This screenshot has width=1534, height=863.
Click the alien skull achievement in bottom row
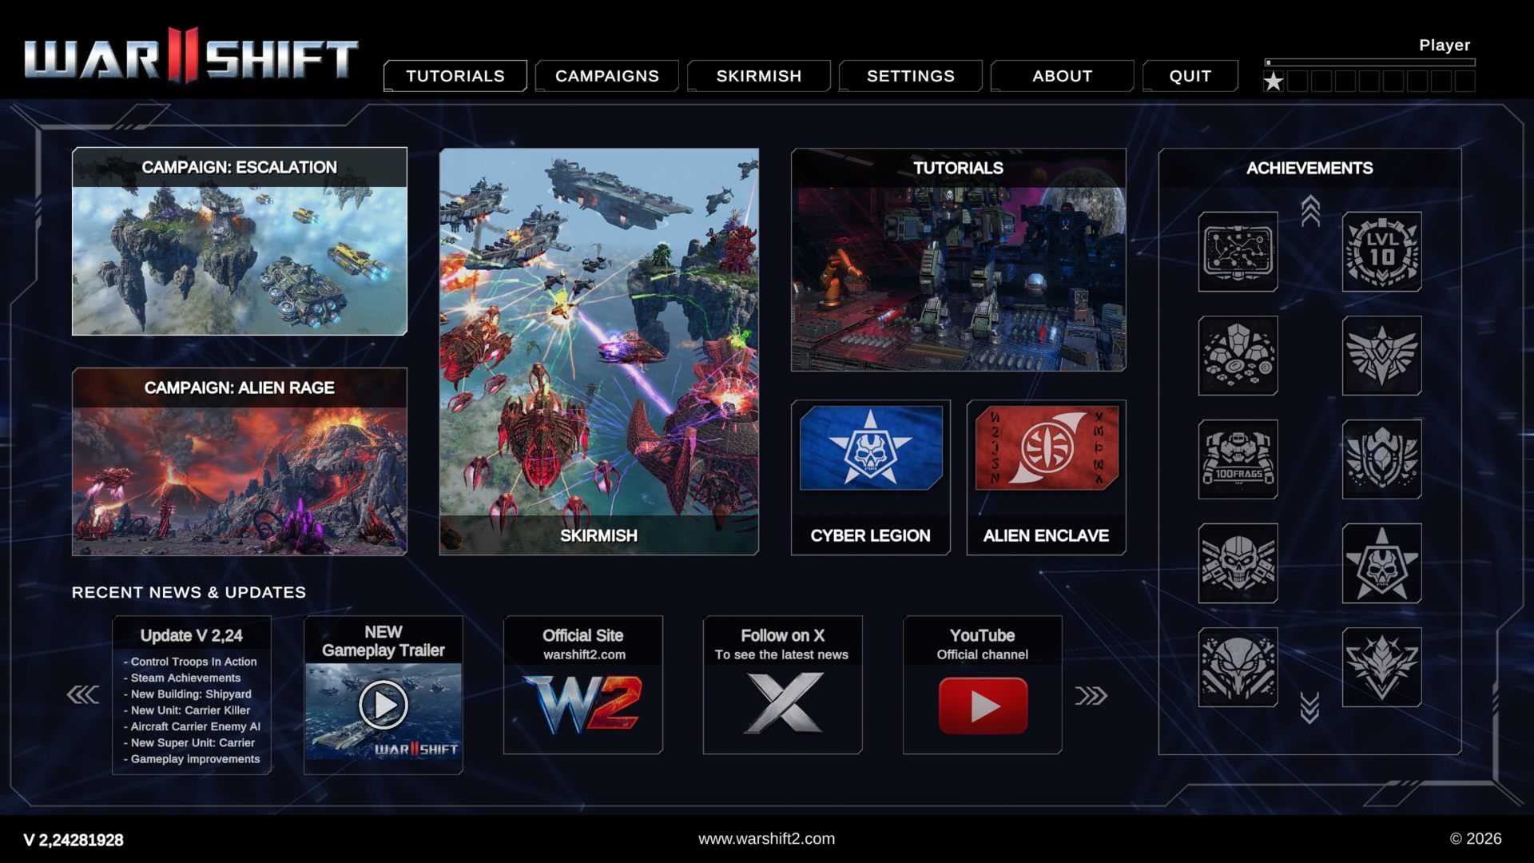click(1238, 667)
